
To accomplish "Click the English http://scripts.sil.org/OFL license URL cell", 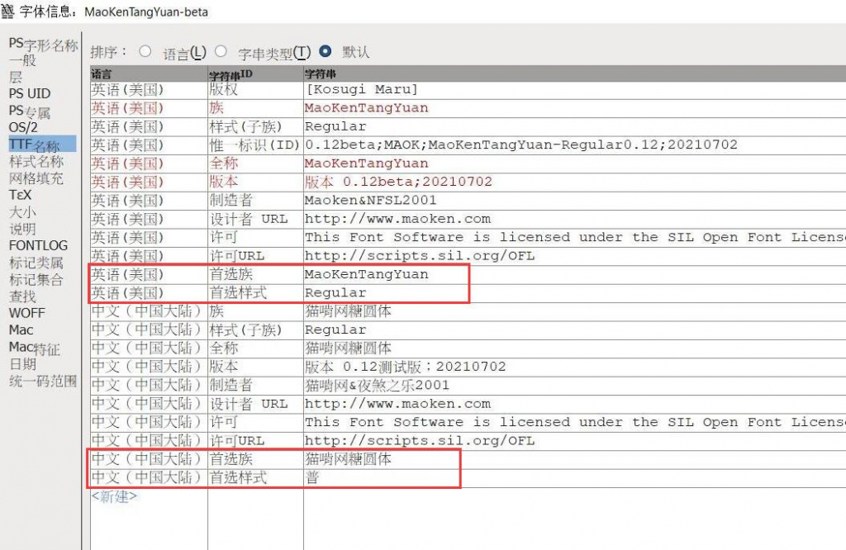I will point(420,256).
